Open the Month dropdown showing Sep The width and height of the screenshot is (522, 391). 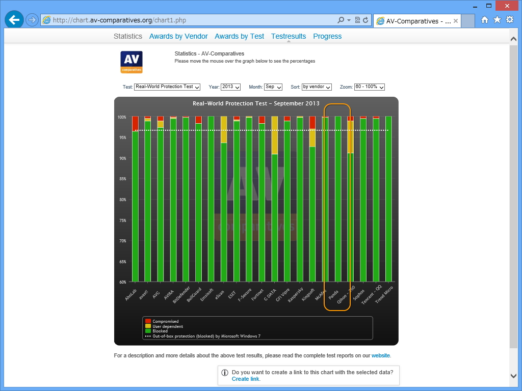point(273,87)
